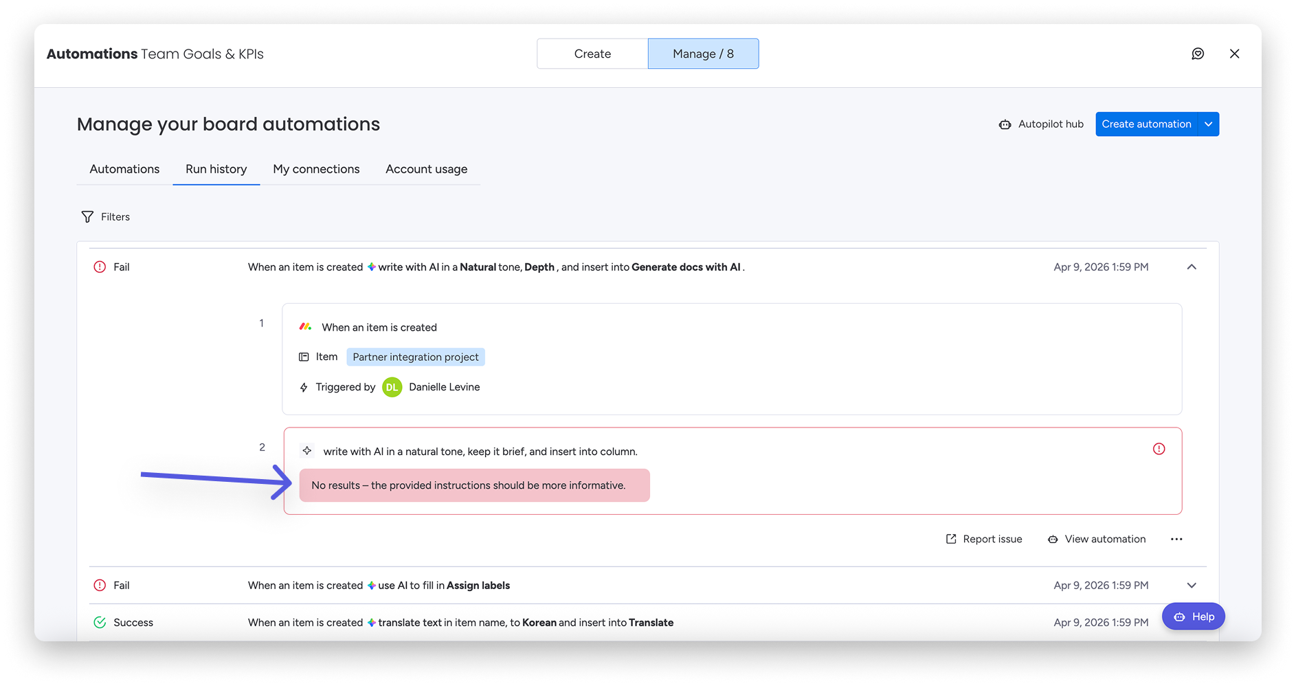Click Danielle Levine's DL avatar
This screenshot has width=1296, height=686.
(392, 387)
